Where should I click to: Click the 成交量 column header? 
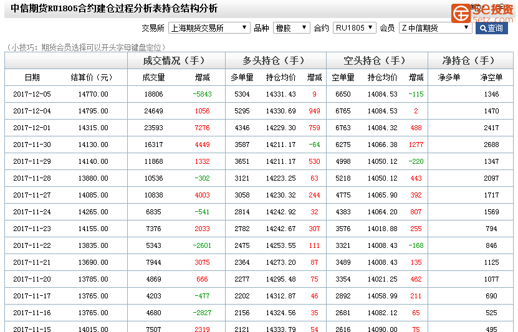tap(153, 78)
